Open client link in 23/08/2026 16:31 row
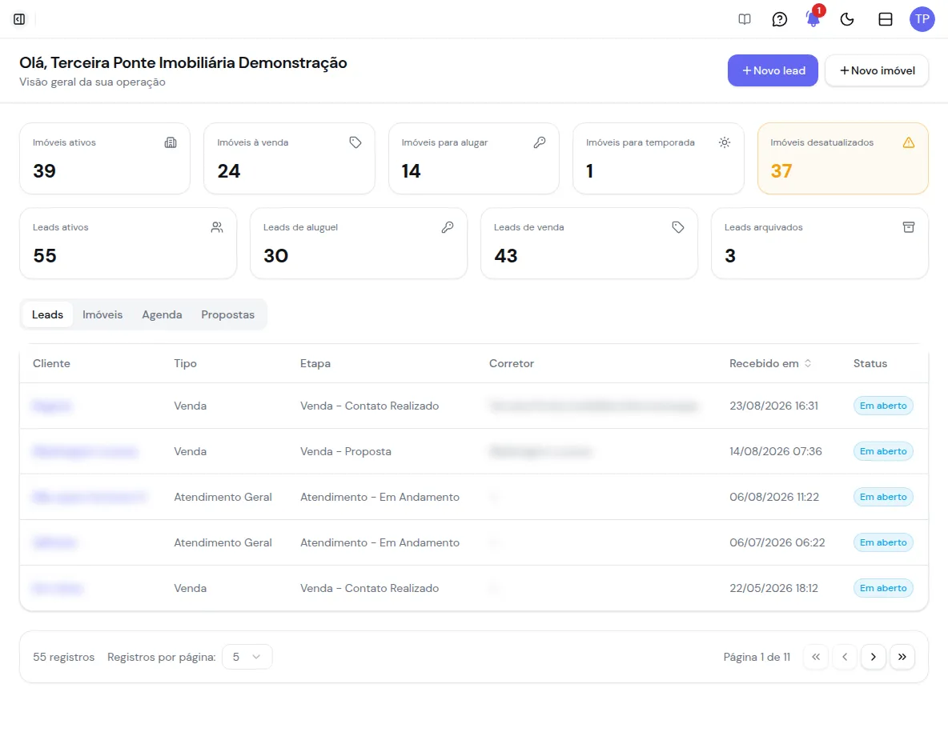The image size is (948, 752). point(52,406)
